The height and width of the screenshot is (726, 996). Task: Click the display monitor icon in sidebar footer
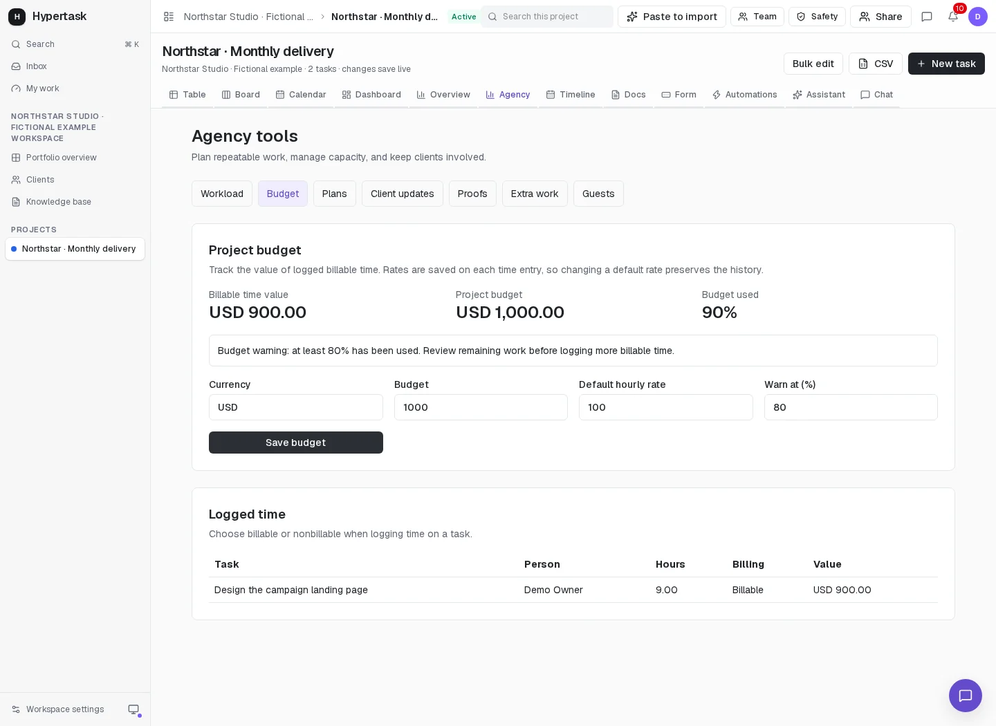coord(133,709)
